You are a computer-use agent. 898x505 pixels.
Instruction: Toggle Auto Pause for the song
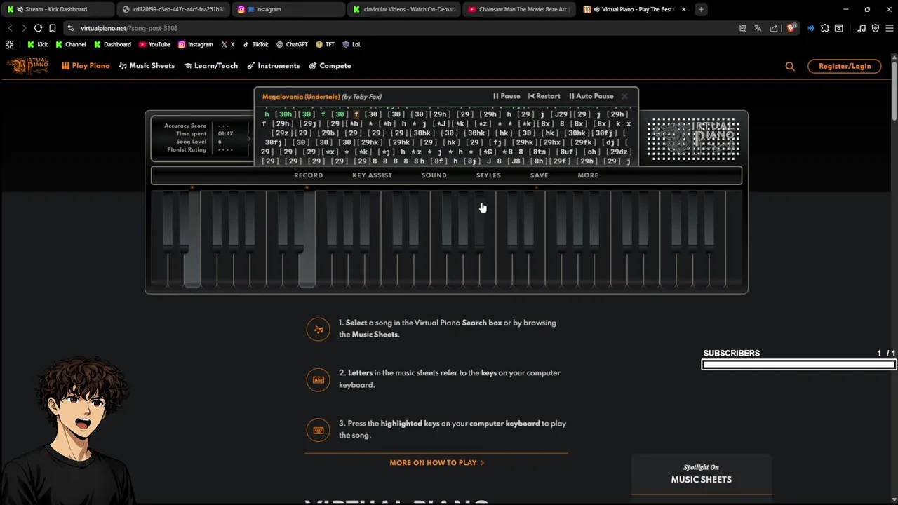click(591, 96)
